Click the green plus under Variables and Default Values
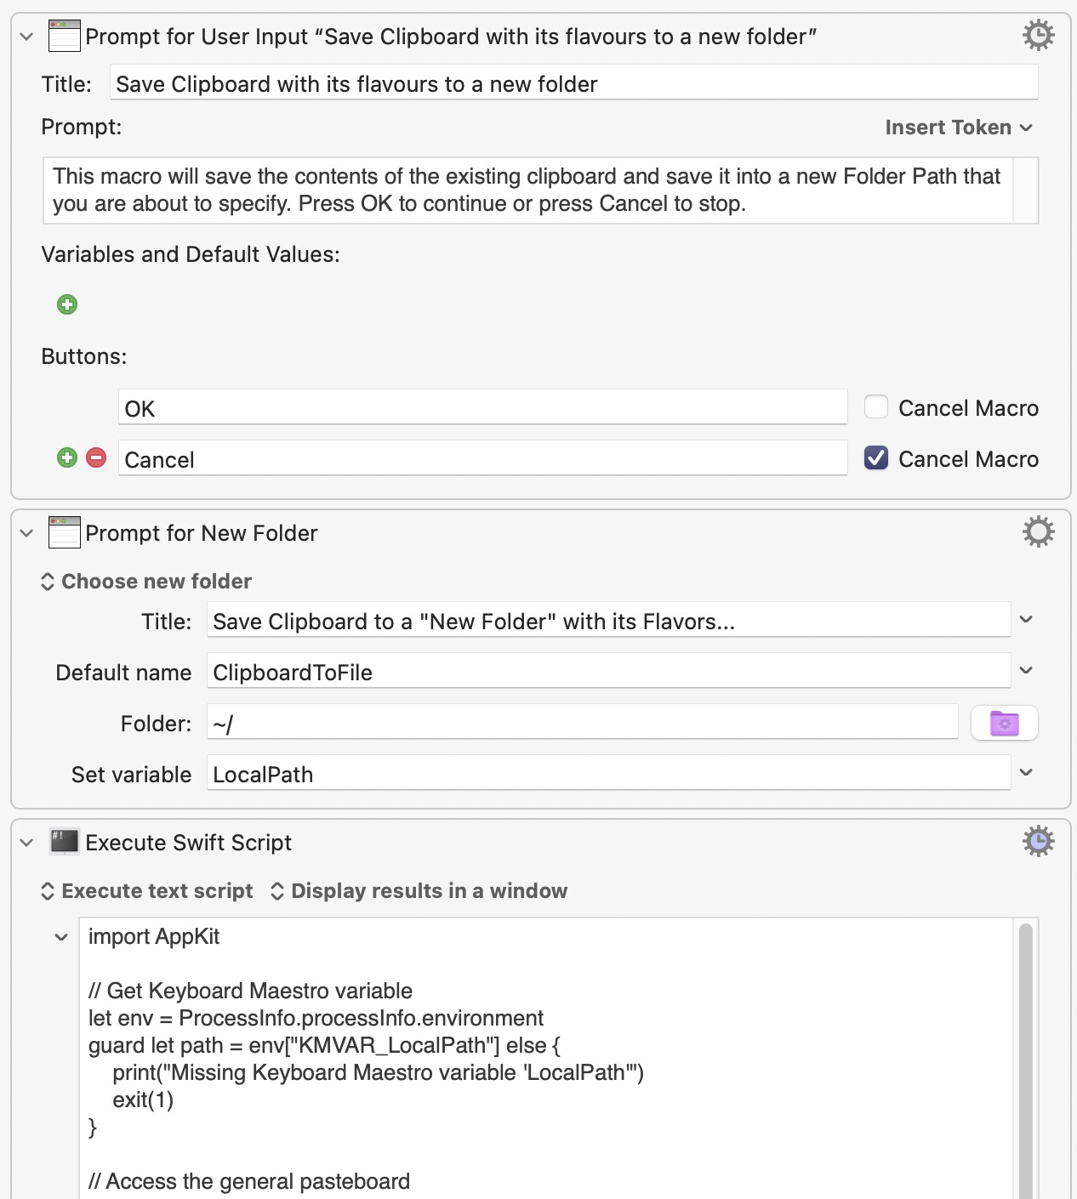The width and height of the screenshot is (1077, 1199). [67, 304]
